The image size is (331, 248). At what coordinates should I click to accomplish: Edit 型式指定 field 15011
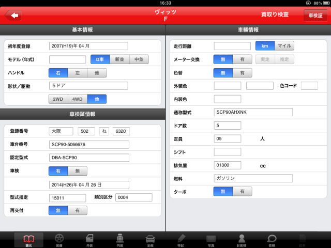click(x=68, y=198)
